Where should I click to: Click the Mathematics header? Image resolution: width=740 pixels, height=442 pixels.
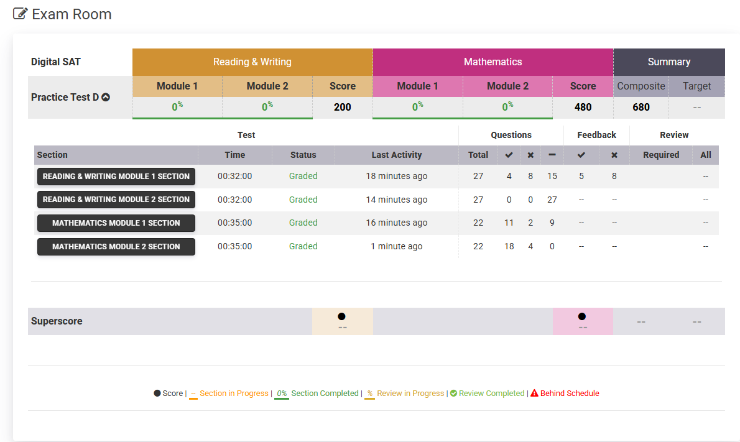pyautogui.click(x=493, y=62)
